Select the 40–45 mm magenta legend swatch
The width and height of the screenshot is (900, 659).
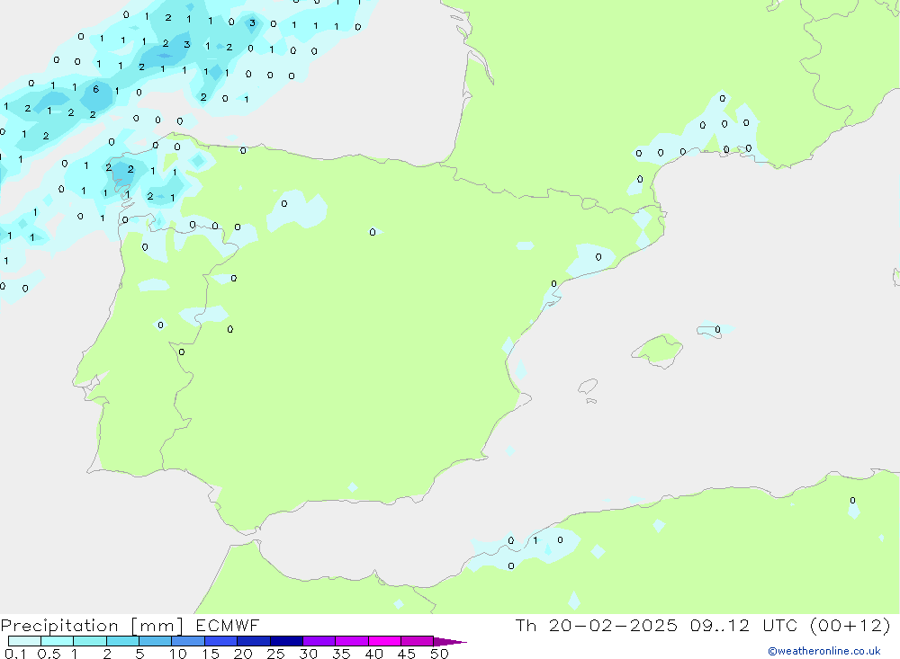[x=384, y=641]
